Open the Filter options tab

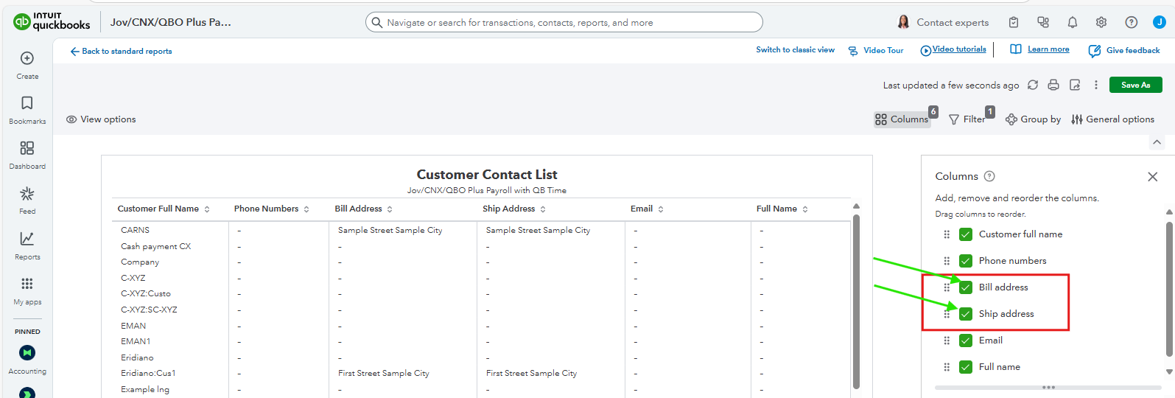pos(968,119)
